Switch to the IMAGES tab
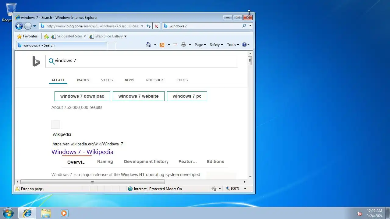 [83, 80]
